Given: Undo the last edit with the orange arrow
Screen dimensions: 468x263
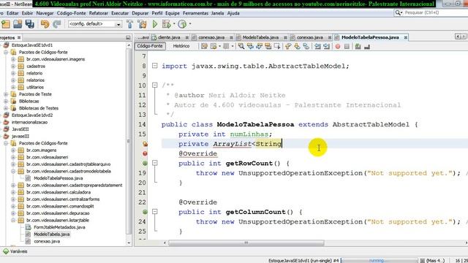Looking at the screenshot, I should pyautogui.click(x=45, y=24).
